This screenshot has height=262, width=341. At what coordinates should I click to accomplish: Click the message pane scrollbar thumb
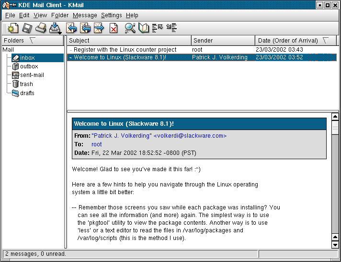(x=335, y=128)
